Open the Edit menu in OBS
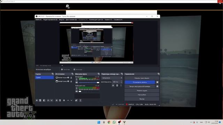The width and height of the screenshot is (223, 125). coord(50,20)
